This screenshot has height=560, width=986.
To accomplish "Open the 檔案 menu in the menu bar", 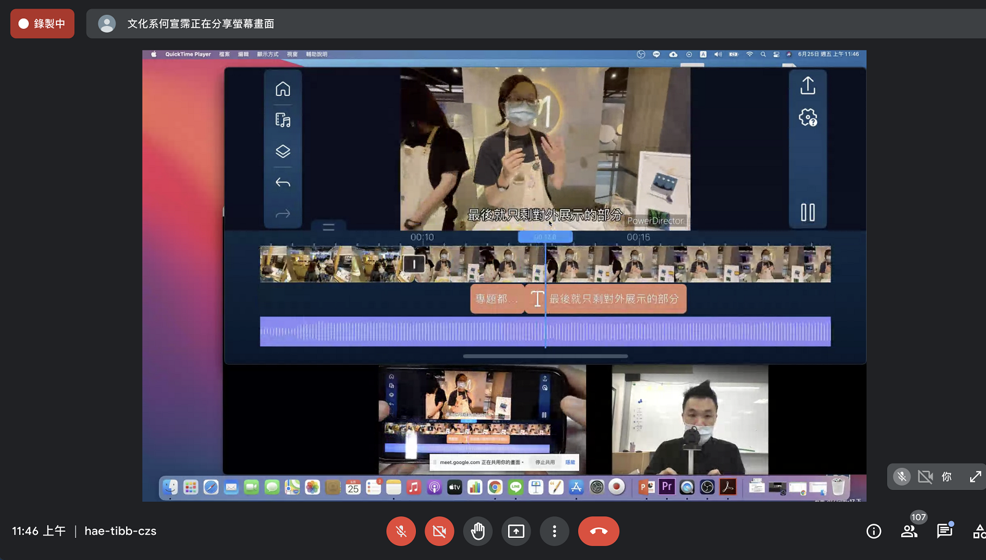I will [224, 54].
